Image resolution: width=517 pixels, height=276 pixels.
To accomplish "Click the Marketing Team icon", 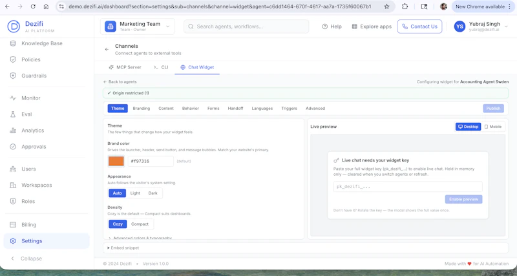I will 111,27.
